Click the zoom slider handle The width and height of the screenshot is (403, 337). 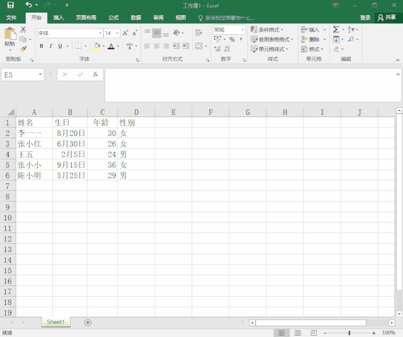coord(349,333)
